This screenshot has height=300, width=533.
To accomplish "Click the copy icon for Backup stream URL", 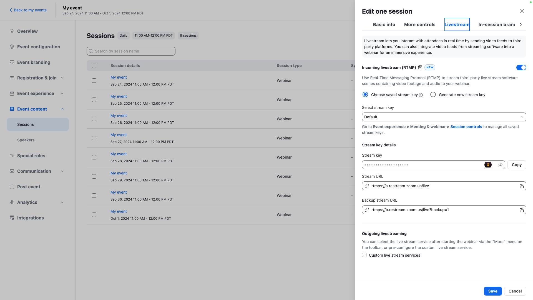I will pos(521,210).
